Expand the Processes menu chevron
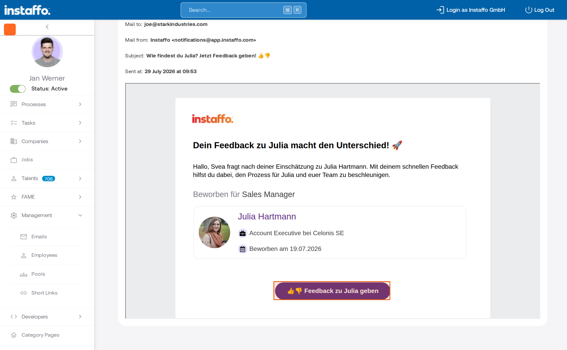Screen dimensions: 567x350 pos(80,104)
